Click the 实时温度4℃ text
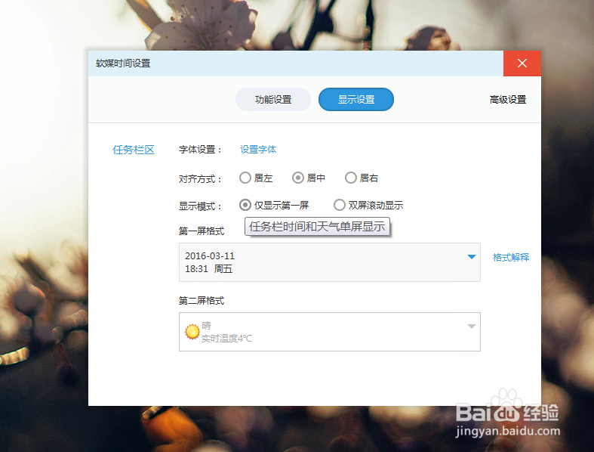 pos(226,338)
